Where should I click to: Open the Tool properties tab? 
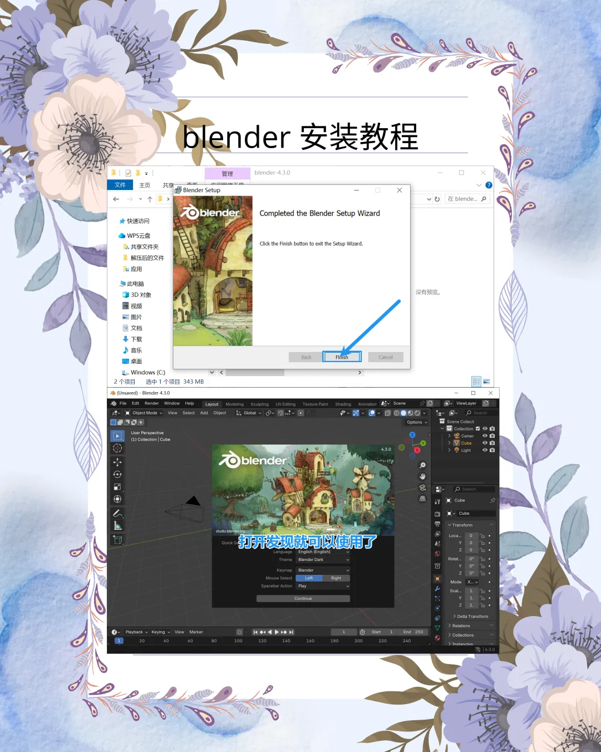click(437, 501)
